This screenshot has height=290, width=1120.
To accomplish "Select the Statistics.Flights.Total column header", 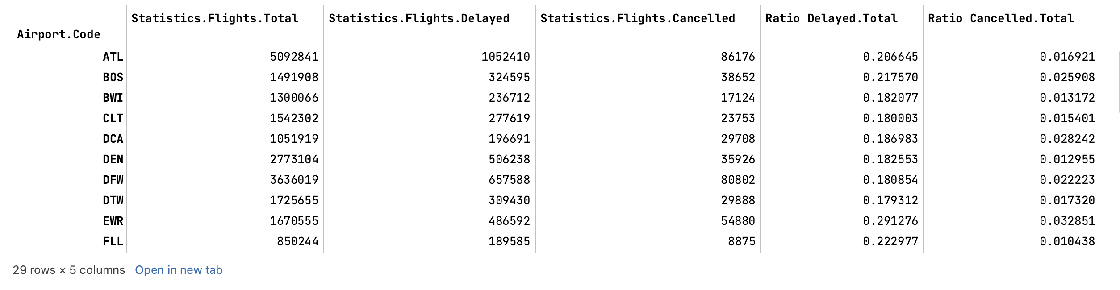I will click(x=215, y=18).
